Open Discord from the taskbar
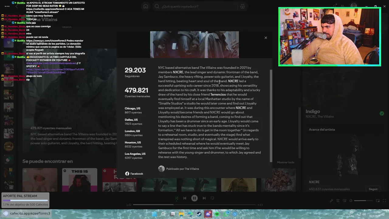Viewport: 389px width, 219px height. (x=208, y=214)
